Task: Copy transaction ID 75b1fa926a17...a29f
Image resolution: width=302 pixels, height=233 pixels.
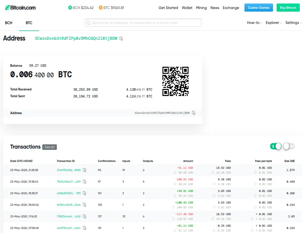Action: pyautogui.click(x=85, y=182)
